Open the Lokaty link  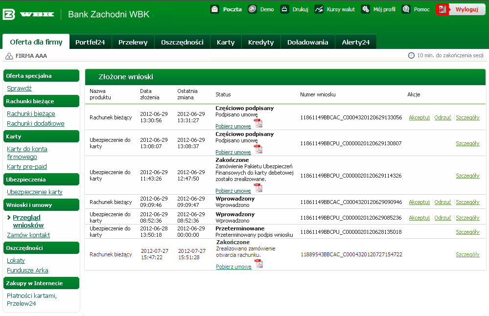click(16, 261)
